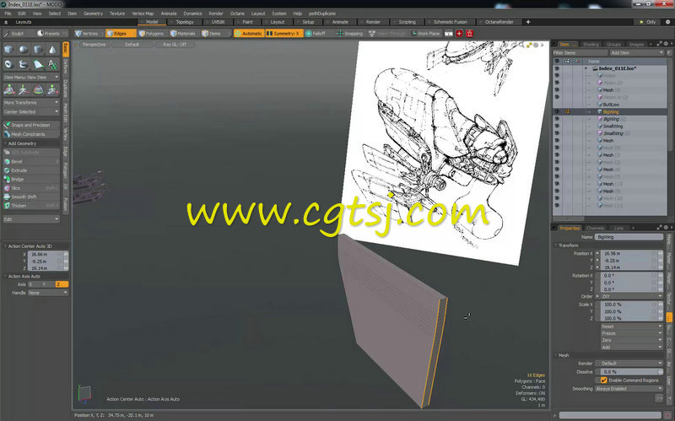Open Smoothing Always Enabled dropdown
This screenshot has height=421, width=675.
[629, 389]
